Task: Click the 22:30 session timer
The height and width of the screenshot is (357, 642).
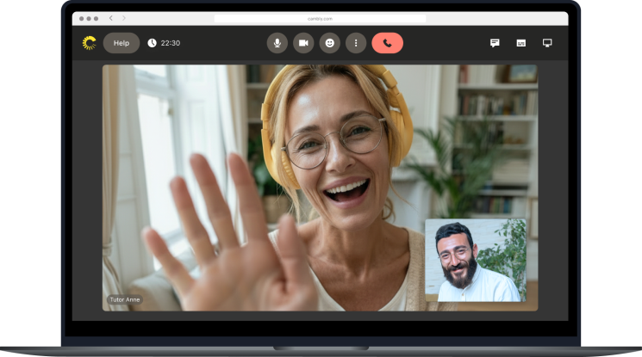Action: (171, 43)
